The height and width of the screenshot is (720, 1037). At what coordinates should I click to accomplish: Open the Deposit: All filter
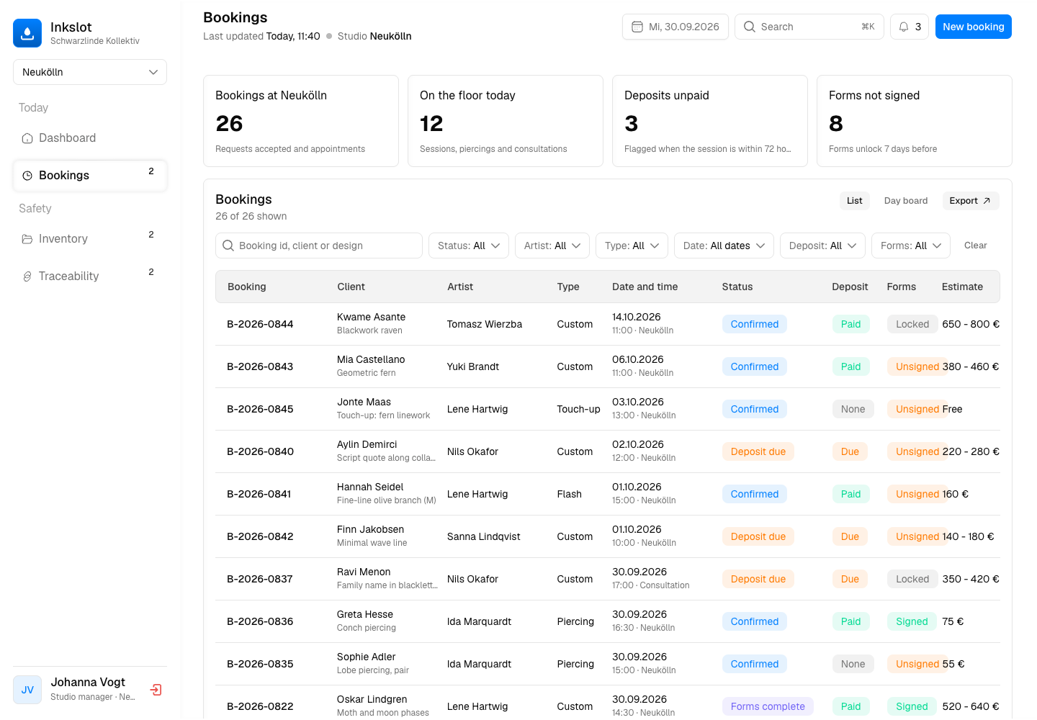point(822,246)
